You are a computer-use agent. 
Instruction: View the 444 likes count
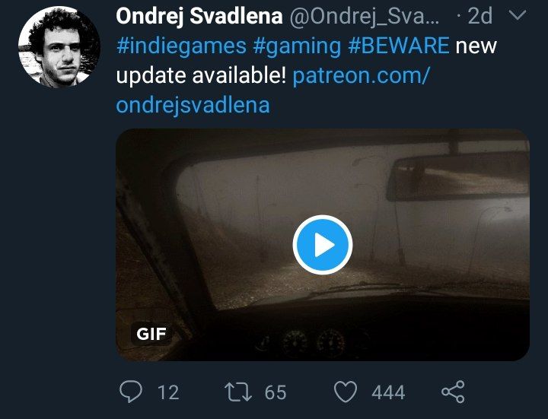pos(388,392)
